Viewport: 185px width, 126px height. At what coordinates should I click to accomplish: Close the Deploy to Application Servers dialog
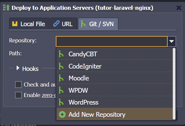(179, 8)
